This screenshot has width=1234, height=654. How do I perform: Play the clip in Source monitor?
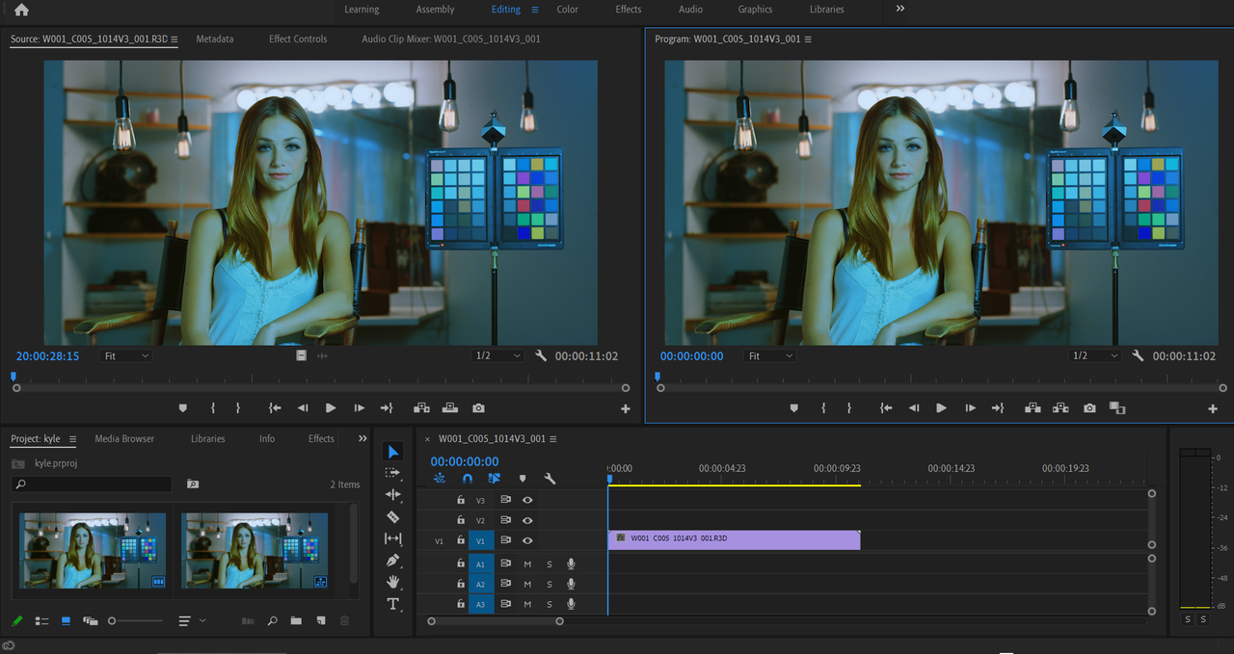(x=331, y=408)
